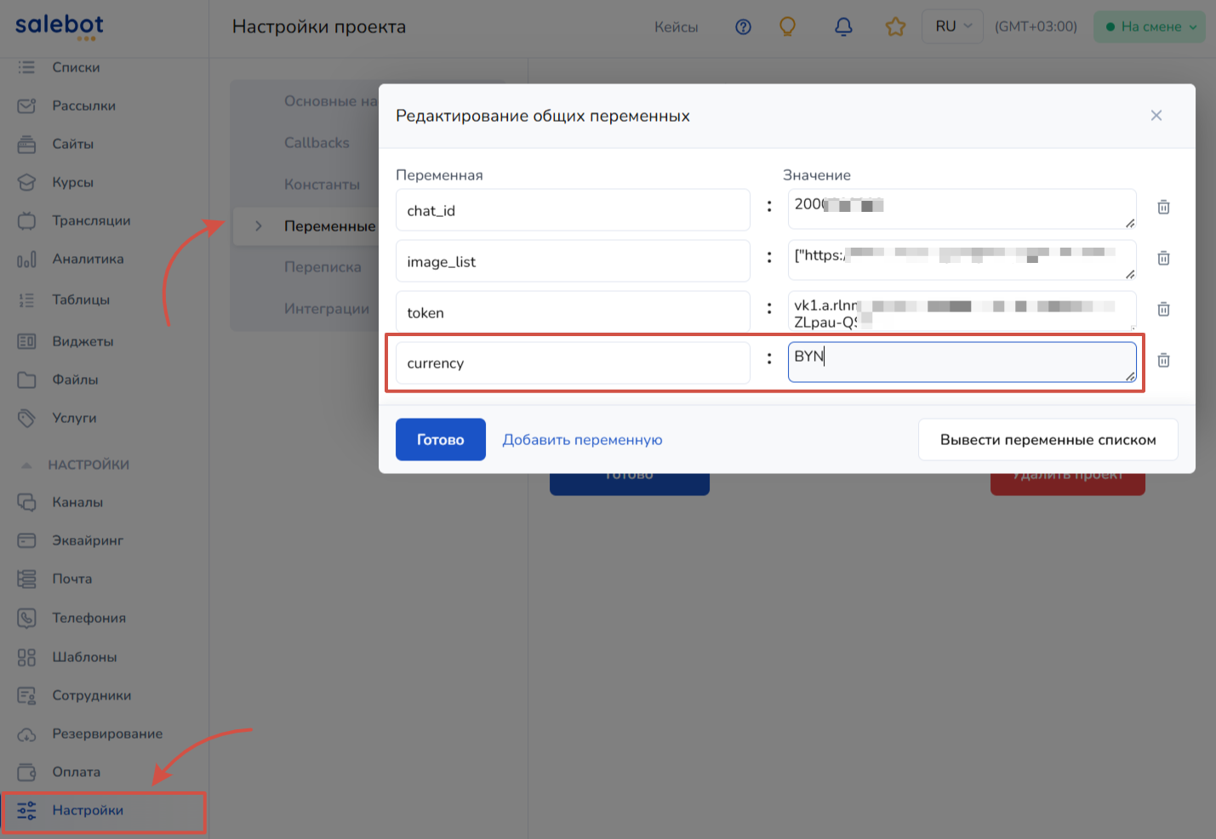This screenshot has width=1216, height=839.
Task: Click the token variable name field
Action: [572, 312]
